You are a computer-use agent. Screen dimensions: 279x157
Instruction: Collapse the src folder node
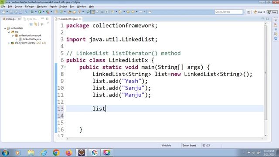9,32
